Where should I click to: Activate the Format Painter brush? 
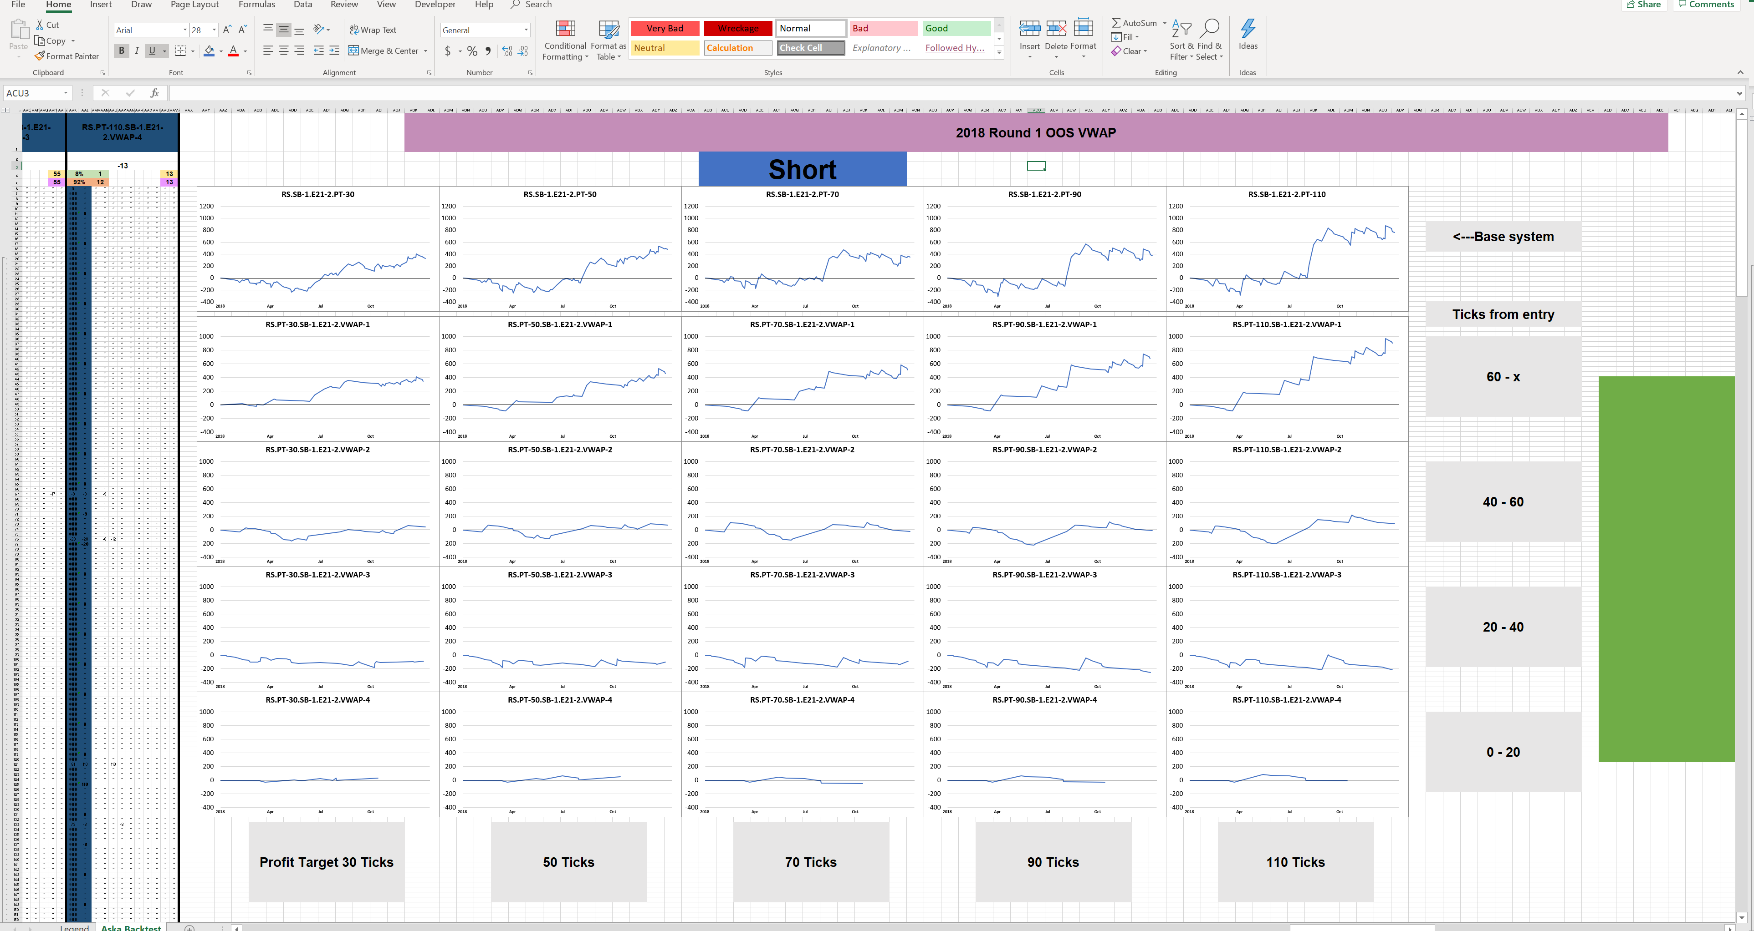(x=40, y=56)
